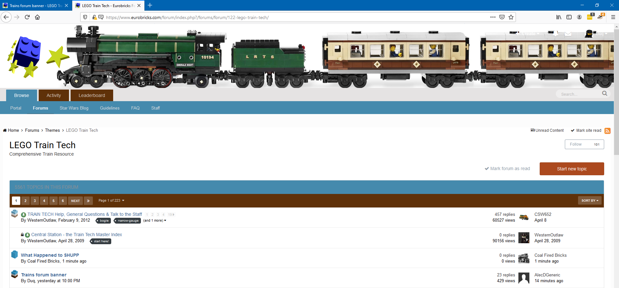619x288 pixels.
Task: Open the tracking protection shield in address bar
Action: 85,17
